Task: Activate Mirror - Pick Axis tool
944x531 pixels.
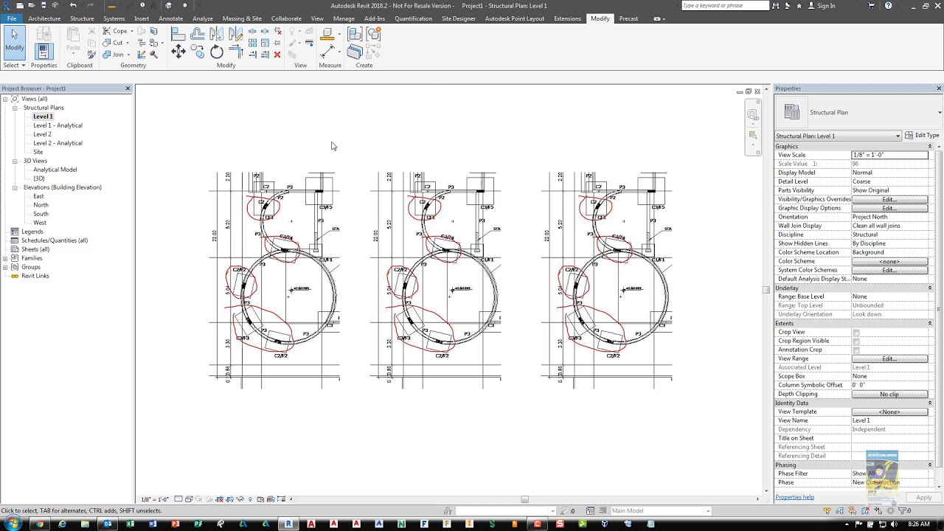Action: [216, 33]
